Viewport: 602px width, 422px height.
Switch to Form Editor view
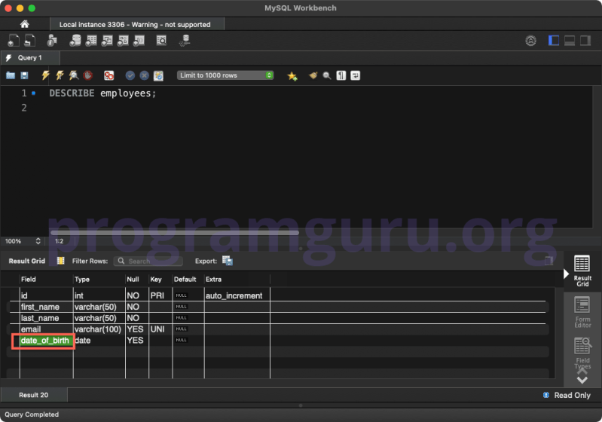point(582,312)
